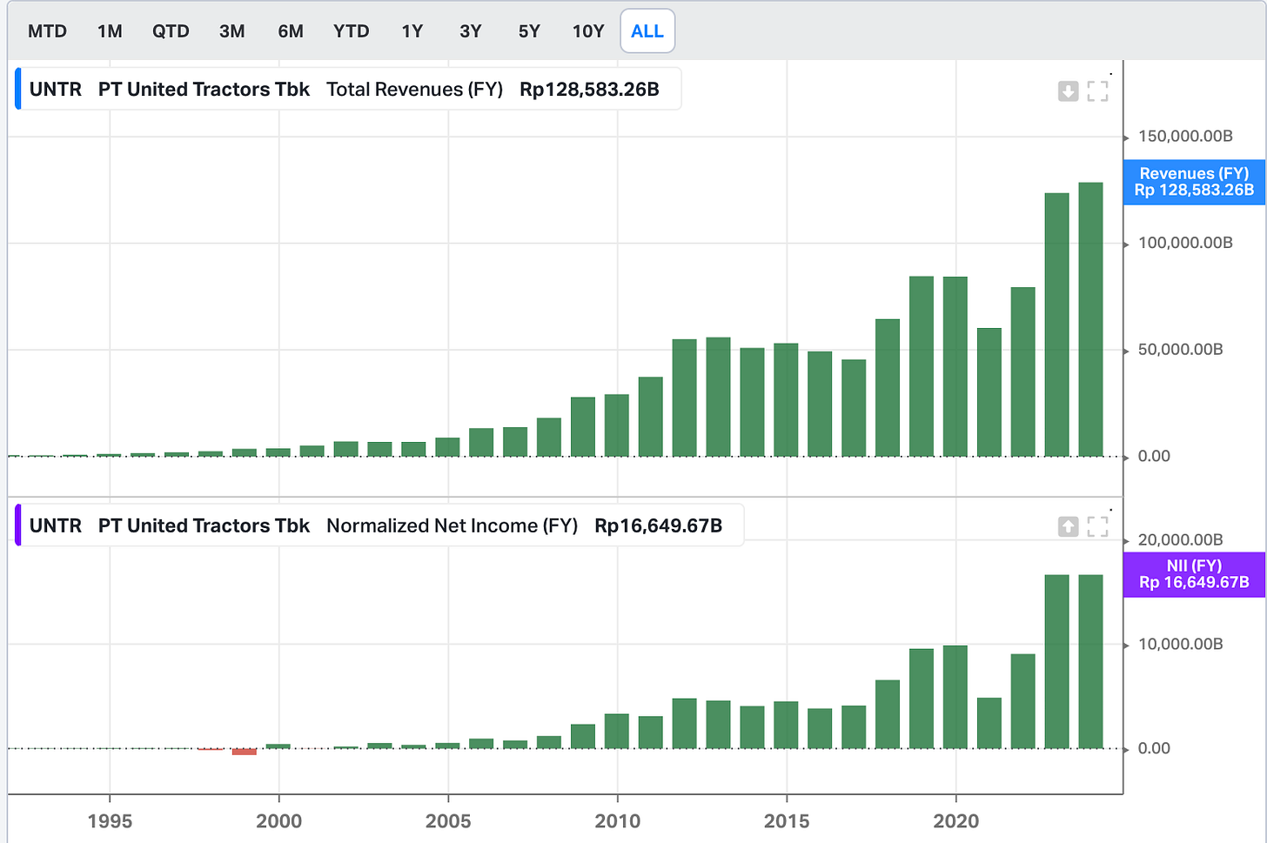Click the 50,000.00B axis label
The height and width of the screenshot is (843, 1267).
point(1180,350)
